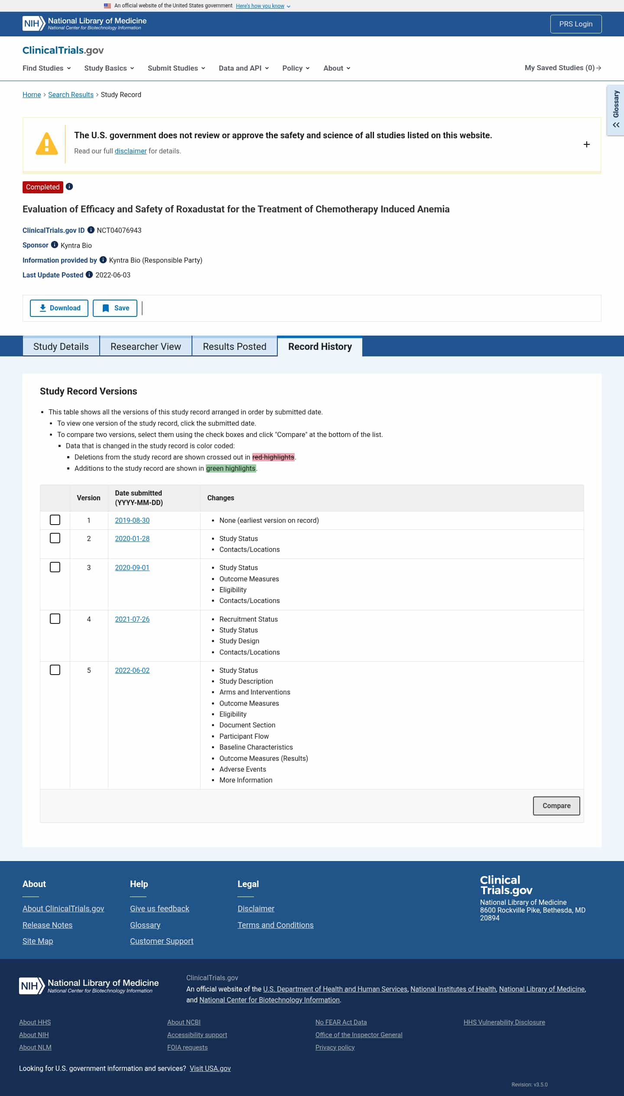Click the info icon beside Completed status
Image resolution: width=624 pixels, height=1096 pixels.
coord(69,186)
